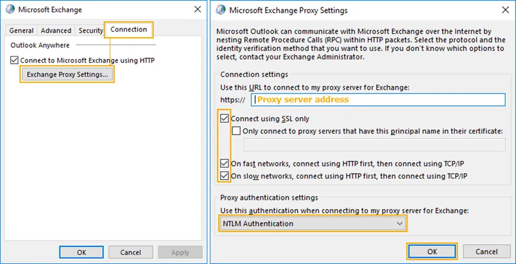This screenshot has height=264, width=516.
Task: Click the Microsoft Exchange dialog title bar icon
Action: point(10,10)
